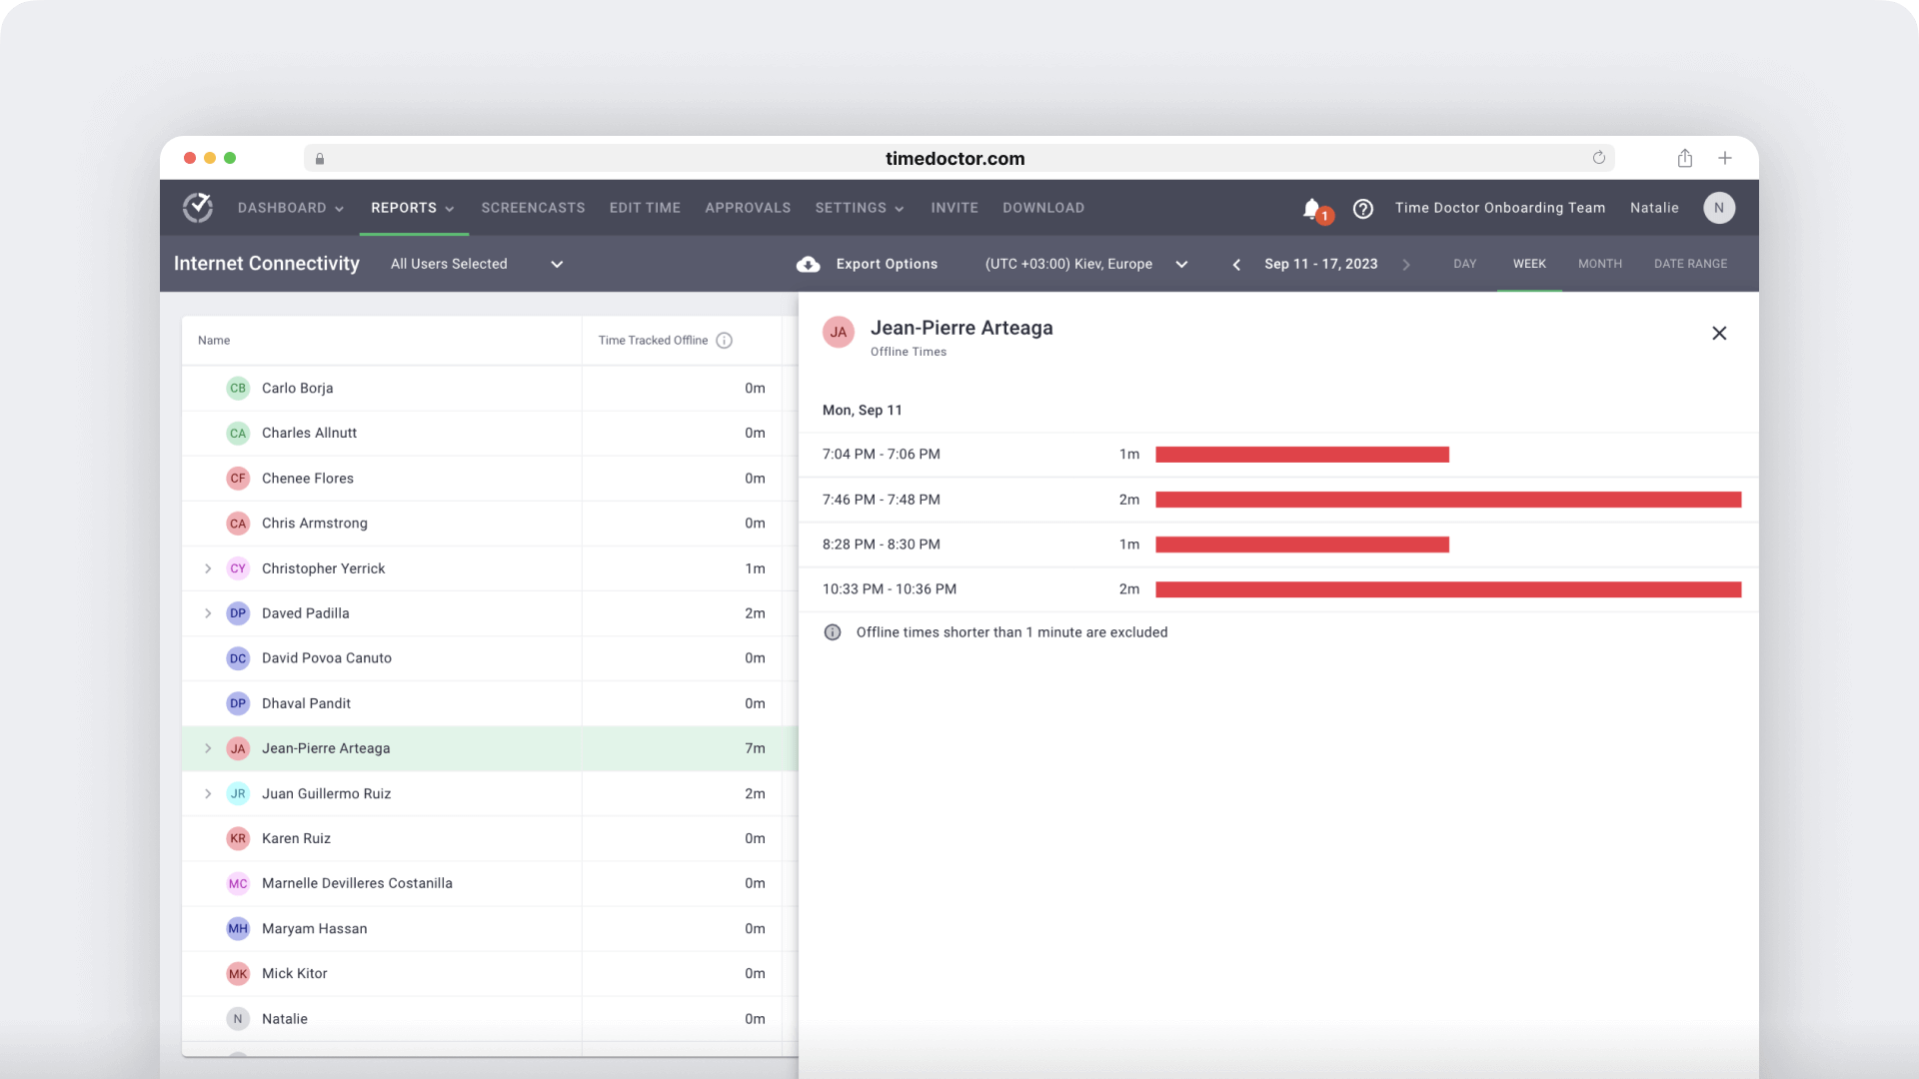Select the All Users Selected dropdown
This screenshot has height=1079, width=1919.
pyautogui.click(x=477, y=264)
